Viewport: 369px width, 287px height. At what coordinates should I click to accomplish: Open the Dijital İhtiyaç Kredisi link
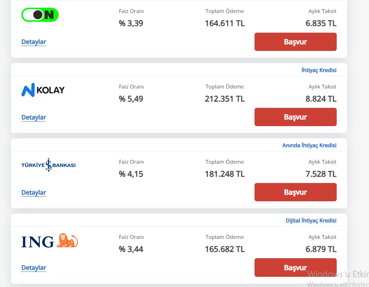[x=311, y=221]
